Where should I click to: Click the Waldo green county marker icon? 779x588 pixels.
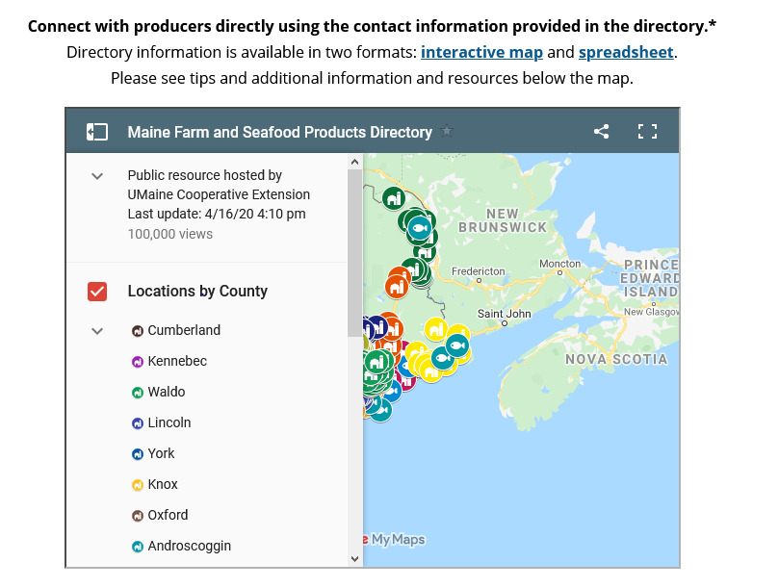[138, 393]
